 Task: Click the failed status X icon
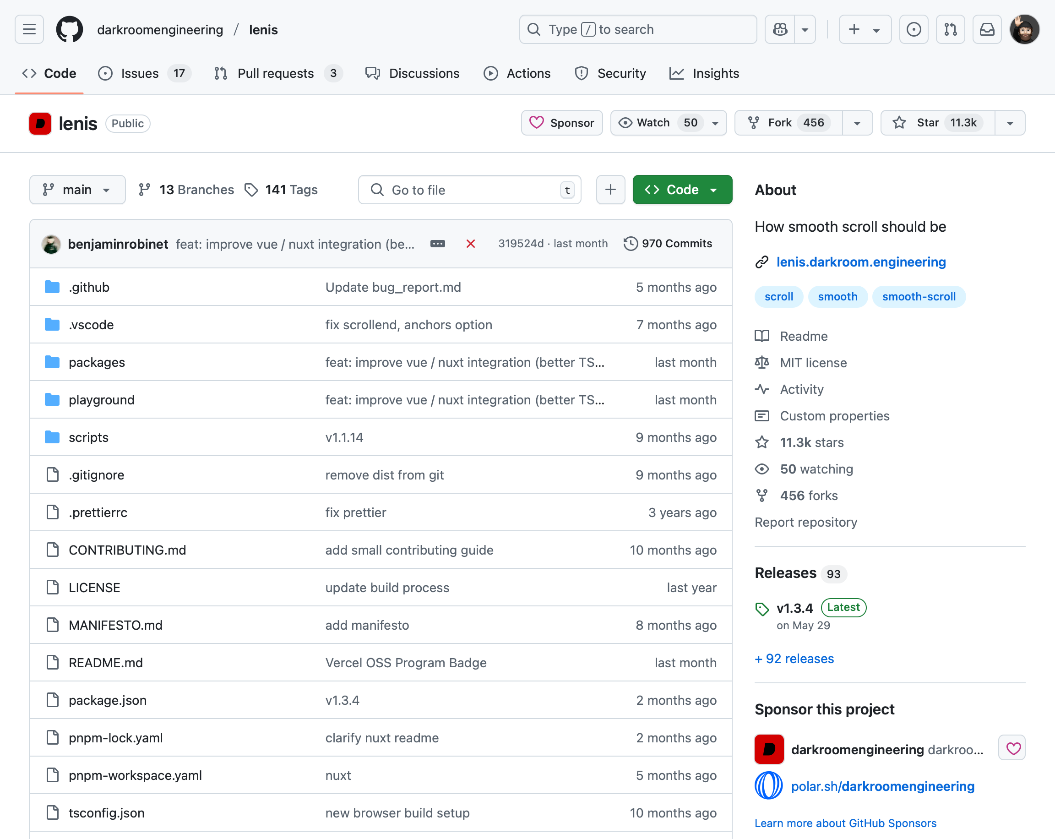click(x=471, y=244)
